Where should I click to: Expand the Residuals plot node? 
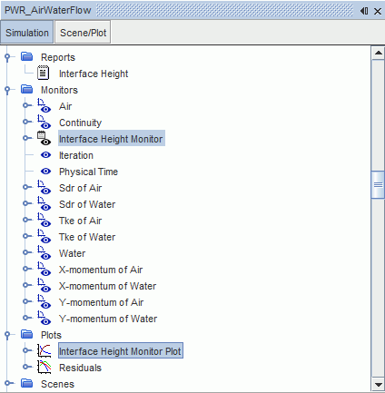(x=26, y=367)
